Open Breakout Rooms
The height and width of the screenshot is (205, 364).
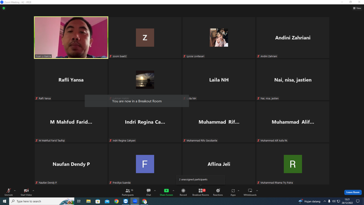click(x=201, y=192)
